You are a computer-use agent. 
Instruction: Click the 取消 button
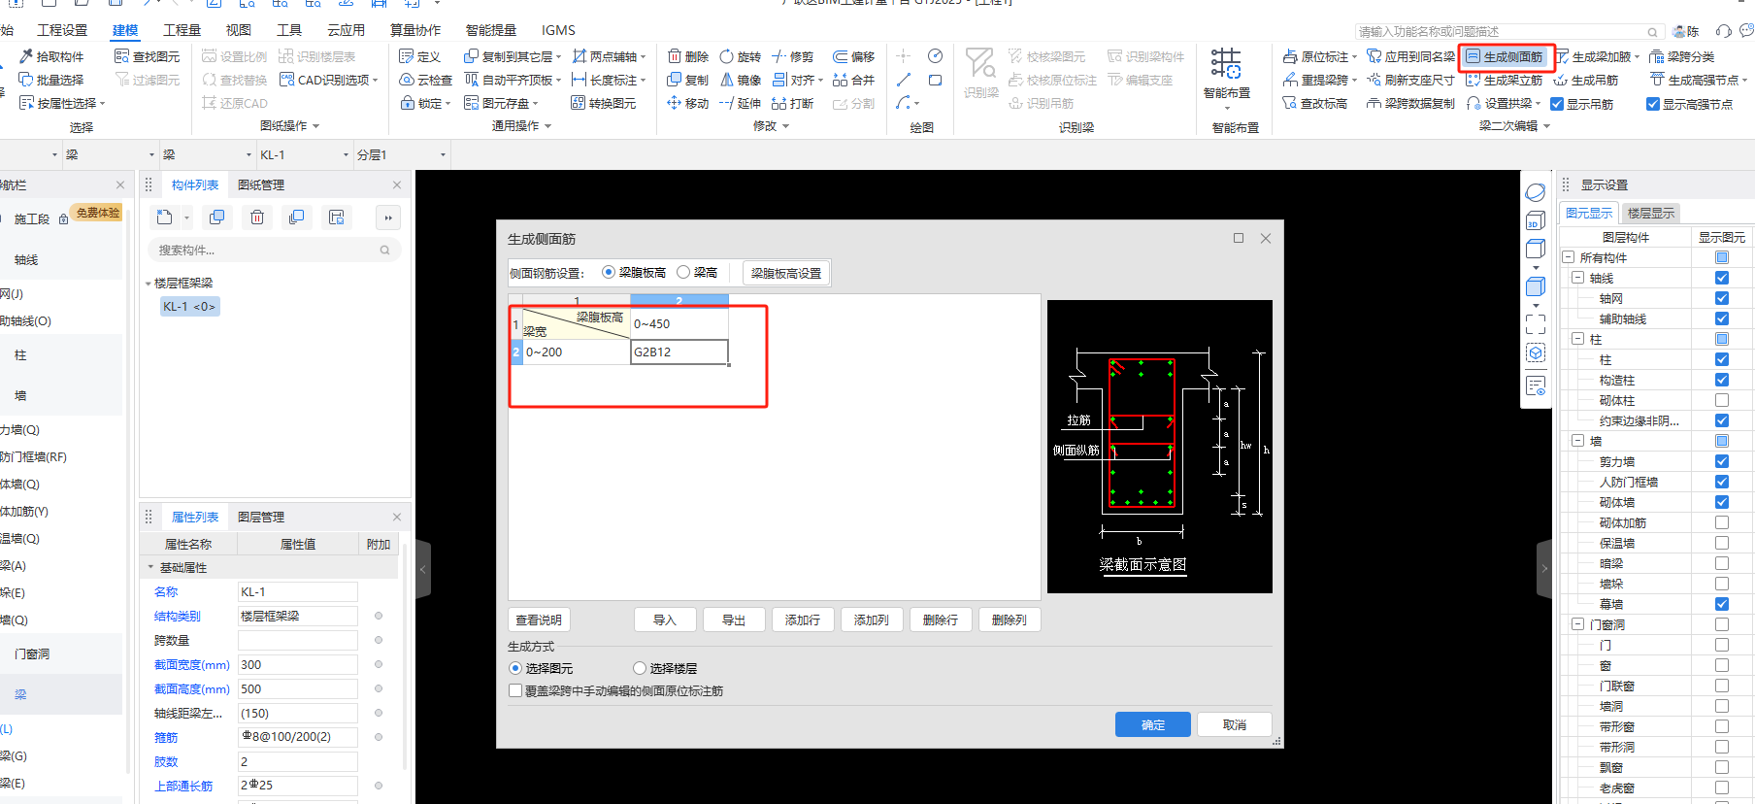tap(1234, 724)
